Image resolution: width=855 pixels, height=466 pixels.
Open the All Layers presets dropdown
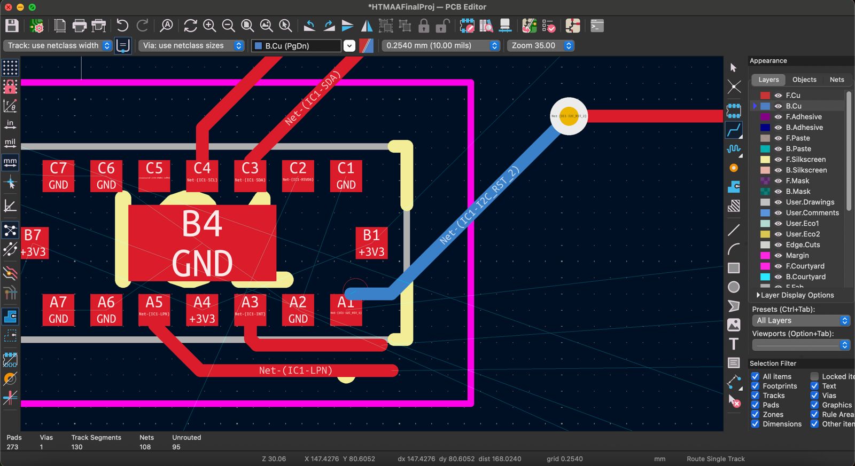[x=800, y=321]
